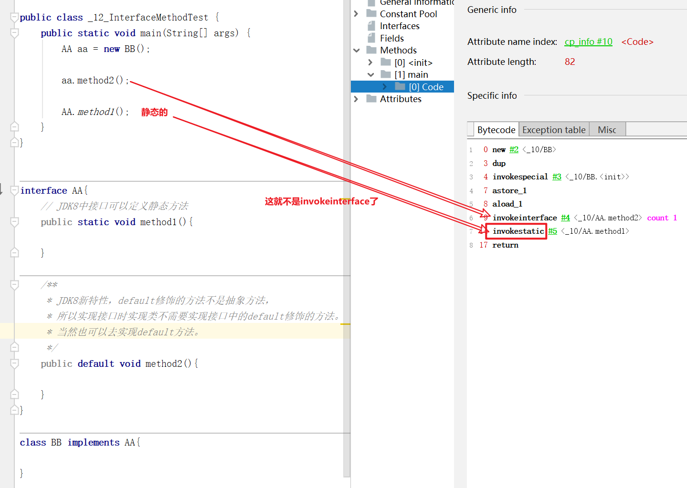This screenshot has height=488, width=687.
Task: Select Interfaces in the class tree
Action: [x=400, y=26]
